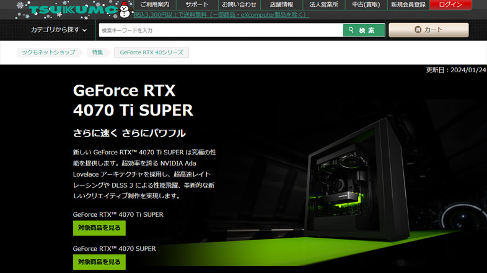View products for RTX 4070 Ti SUPER

[x=99, y=228]
